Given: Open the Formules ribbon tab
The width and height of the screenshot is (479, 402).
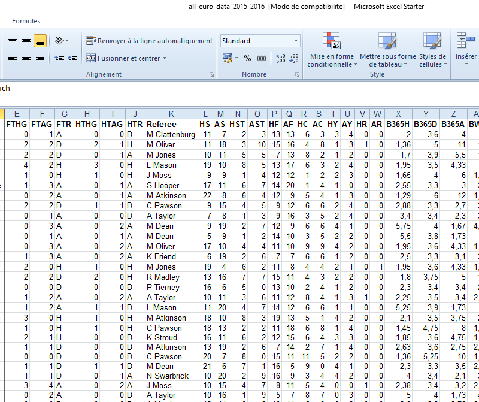Looking at the screenshot, I should [x=26, y=21].
